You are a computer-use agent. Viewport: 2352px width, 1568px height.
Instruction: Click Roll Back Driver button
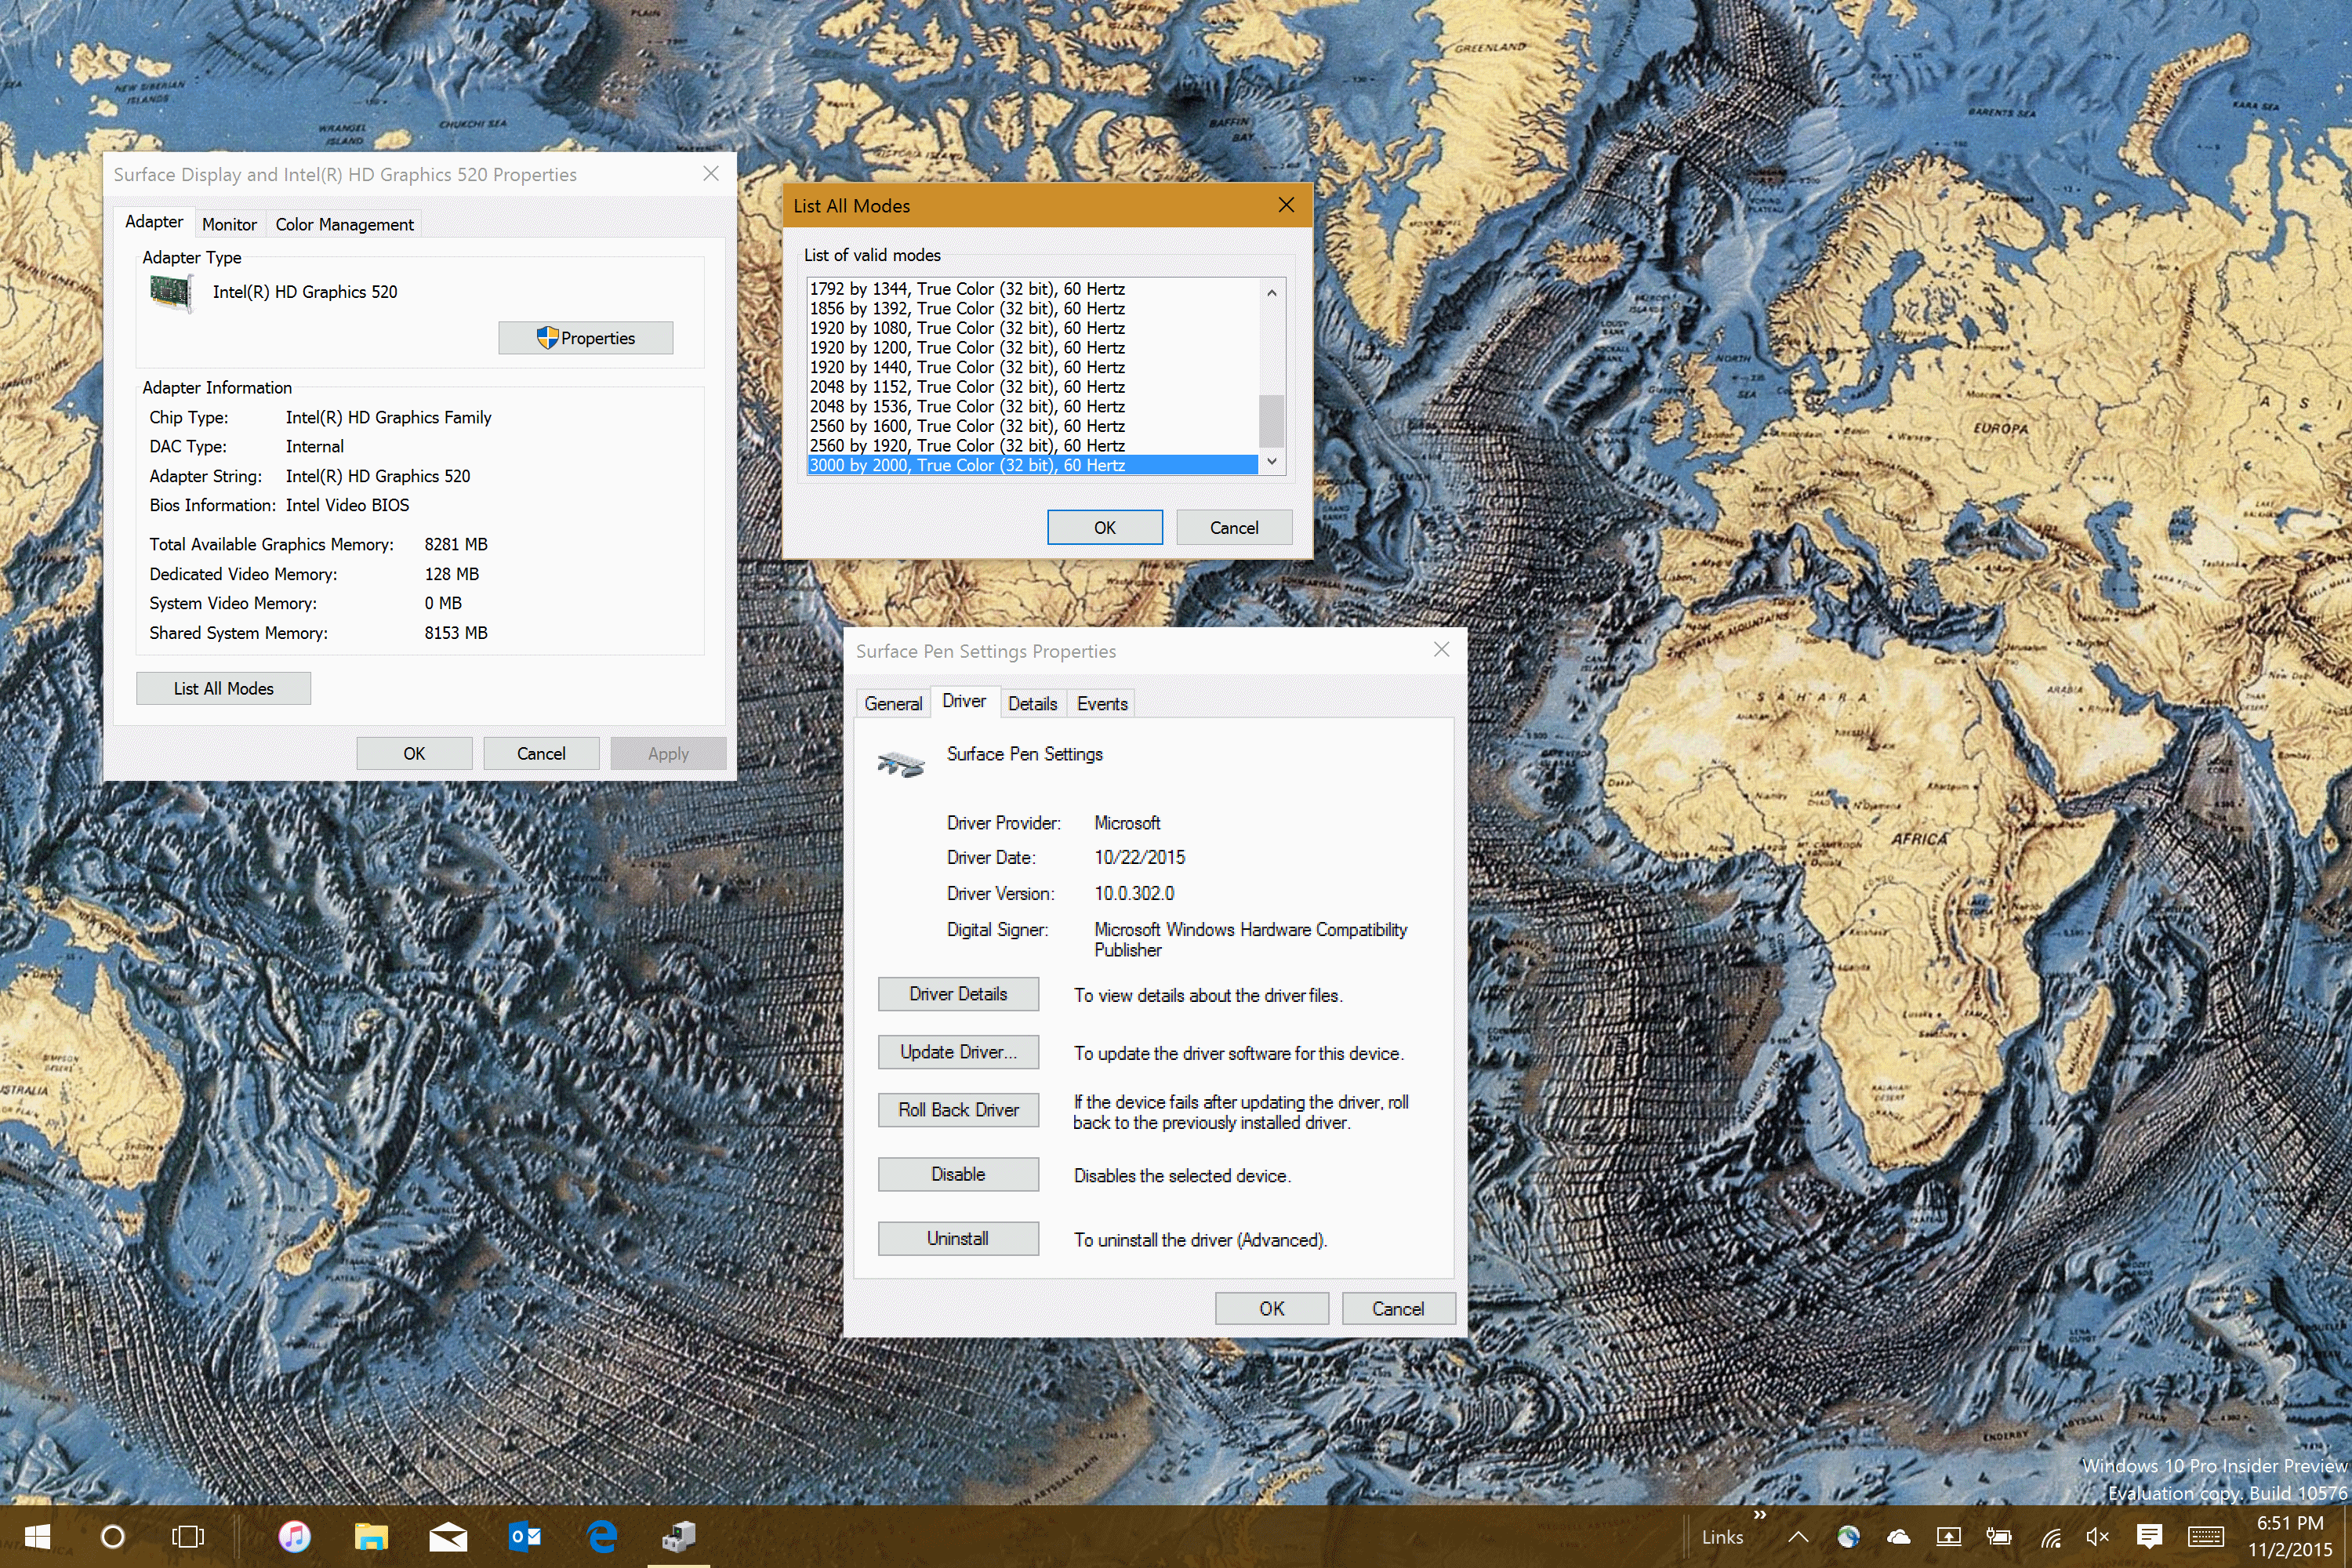point(958,1110)
